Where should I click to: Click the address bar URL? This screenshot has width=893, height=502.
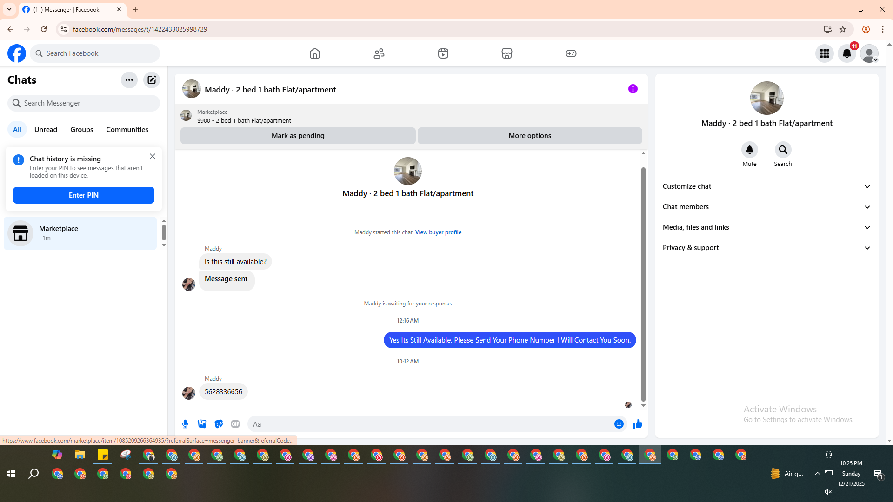coord(140,29)
